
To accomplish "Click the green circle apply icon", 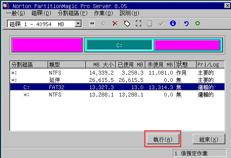I will pos(197,23).
